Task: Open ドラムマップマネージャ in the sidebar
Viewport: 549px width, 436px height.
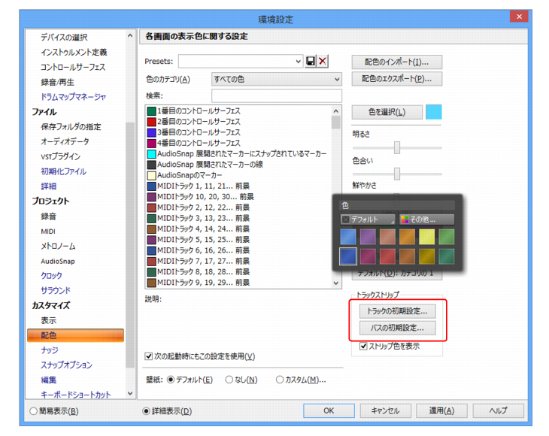Action: 73,97
